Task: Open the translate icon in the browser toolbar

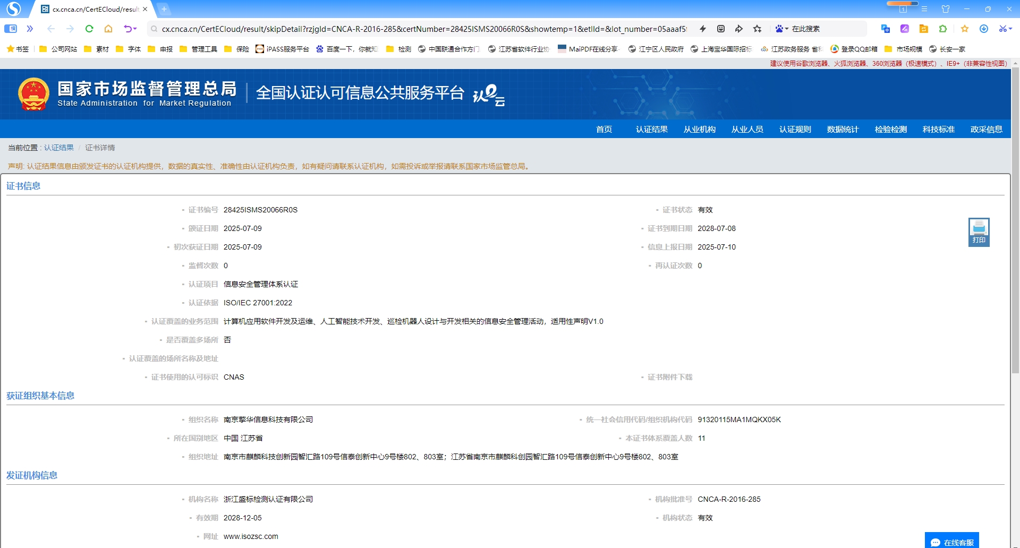Action: [885, 29]
